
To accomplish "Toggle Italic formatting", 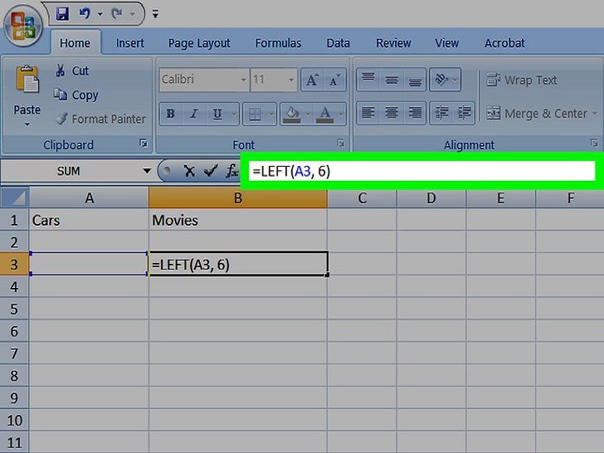I will pyautogui.click(x=194, y=114).
